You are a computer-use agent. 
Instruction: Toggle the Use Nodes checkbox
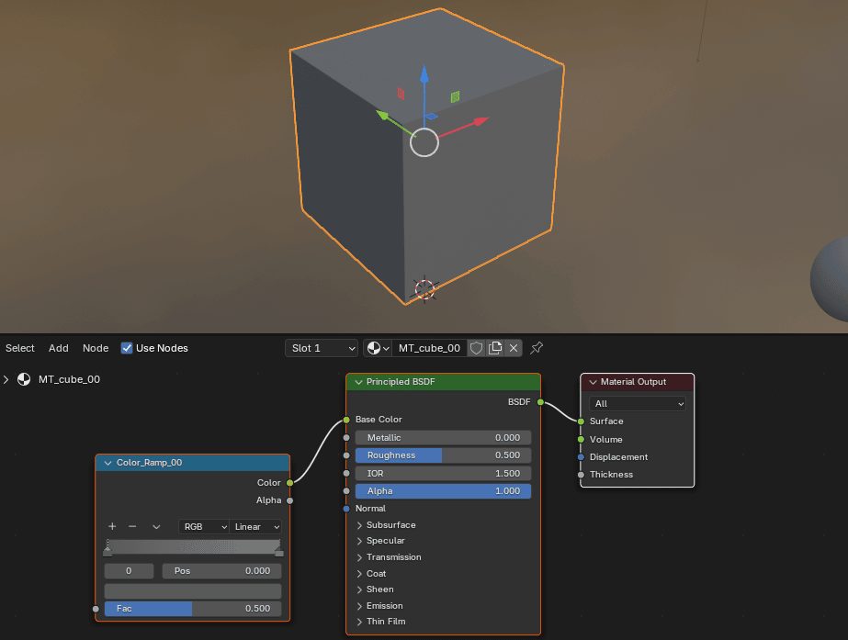point(127,348)
